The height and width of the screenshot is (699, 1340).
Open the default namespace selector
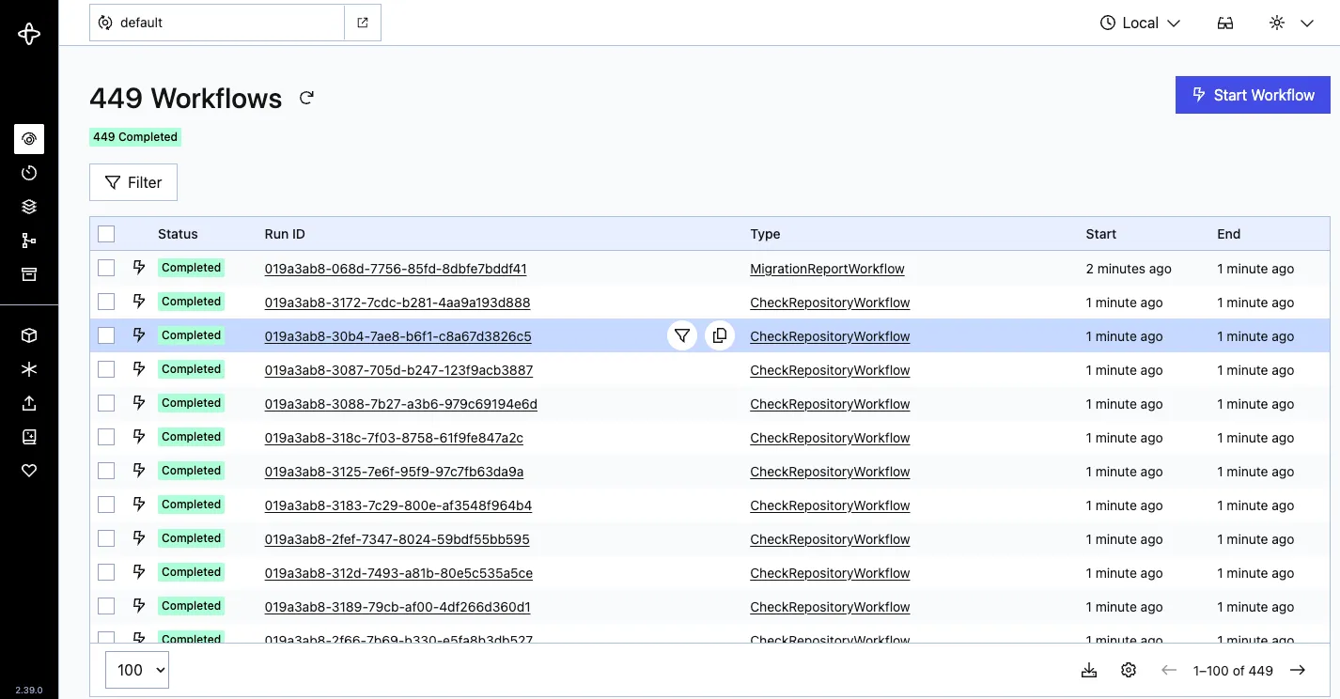click(217, 23)
